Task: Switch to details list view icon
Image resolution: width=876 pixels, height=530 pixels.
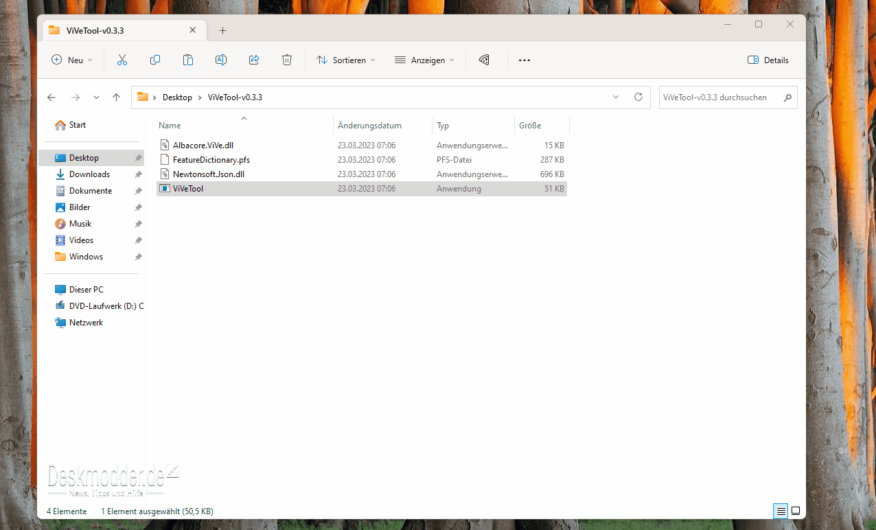Action: click(x=781, y=511)
